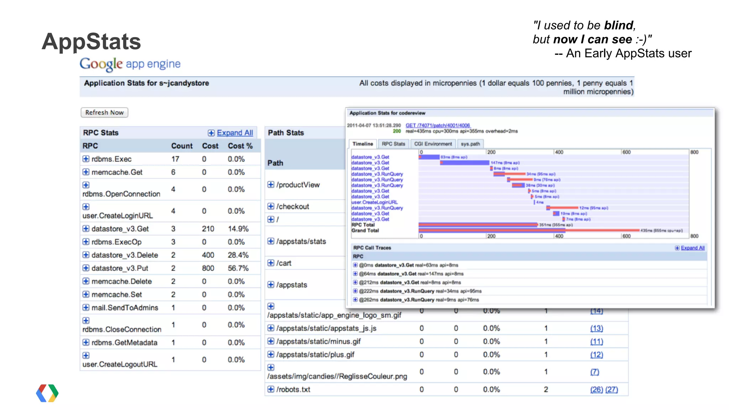Expand the rdbms.OpenConnection row
Image resolution: width=729 pixels, height=410 pixels.
click(x=86, y=185)
